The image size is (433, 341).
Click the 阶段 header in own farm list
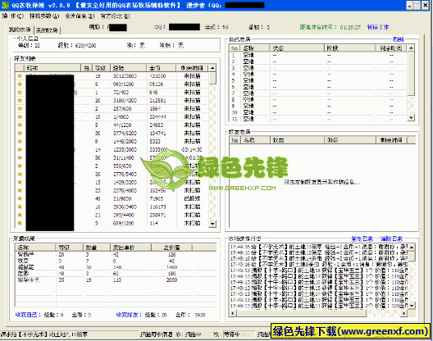pyautogui.click(x=350, y=48)
